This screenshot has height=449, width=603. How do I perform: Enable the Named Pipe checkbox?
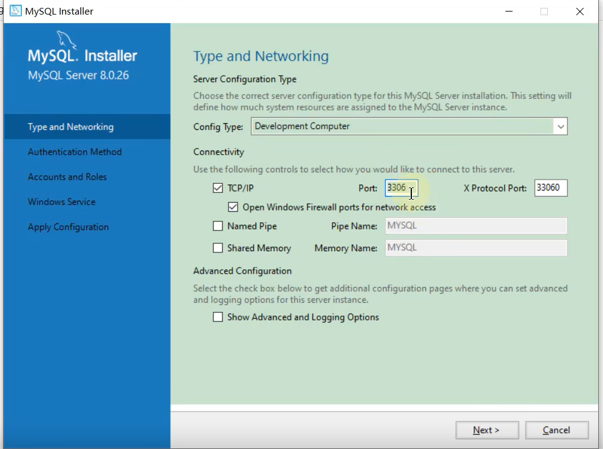click(218, 226)
